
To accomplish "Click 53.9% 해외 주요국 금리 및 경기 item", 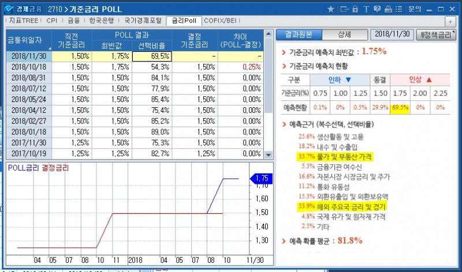I will pyautogui.click(x=342, y=207).
